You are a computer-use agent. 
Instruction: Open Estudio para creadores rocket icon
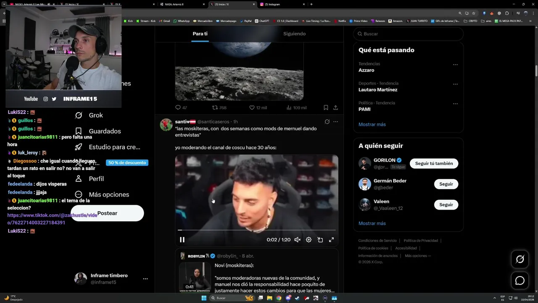78,147
